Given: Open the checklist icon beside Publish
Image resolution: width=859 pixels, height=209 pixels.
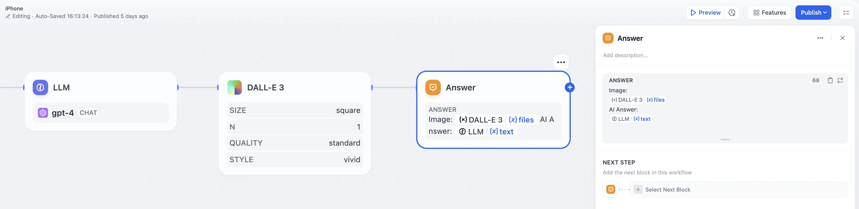Looking at the screenshot, I should [x=846, y=13].
